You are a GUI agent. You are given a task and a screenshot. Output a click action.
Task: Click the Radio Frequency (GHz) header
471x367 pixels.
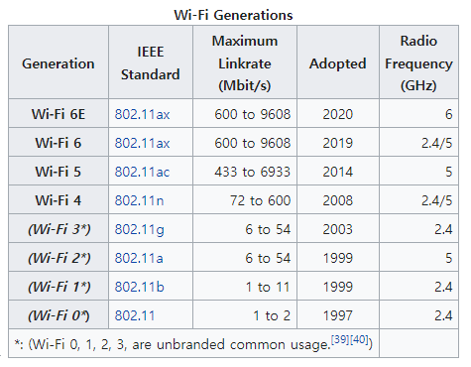click(x=418, y=63)
